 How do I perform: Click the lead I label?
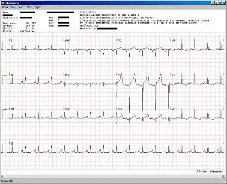pos(12,41)
